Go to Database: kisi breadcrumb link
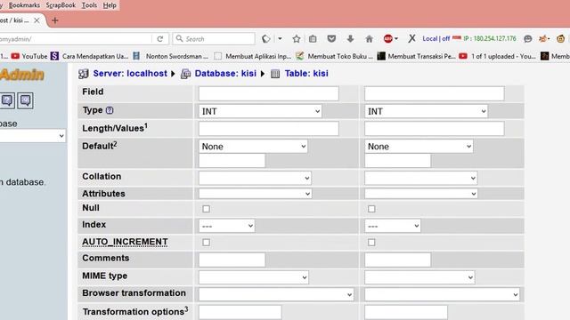 click(225, 74)
